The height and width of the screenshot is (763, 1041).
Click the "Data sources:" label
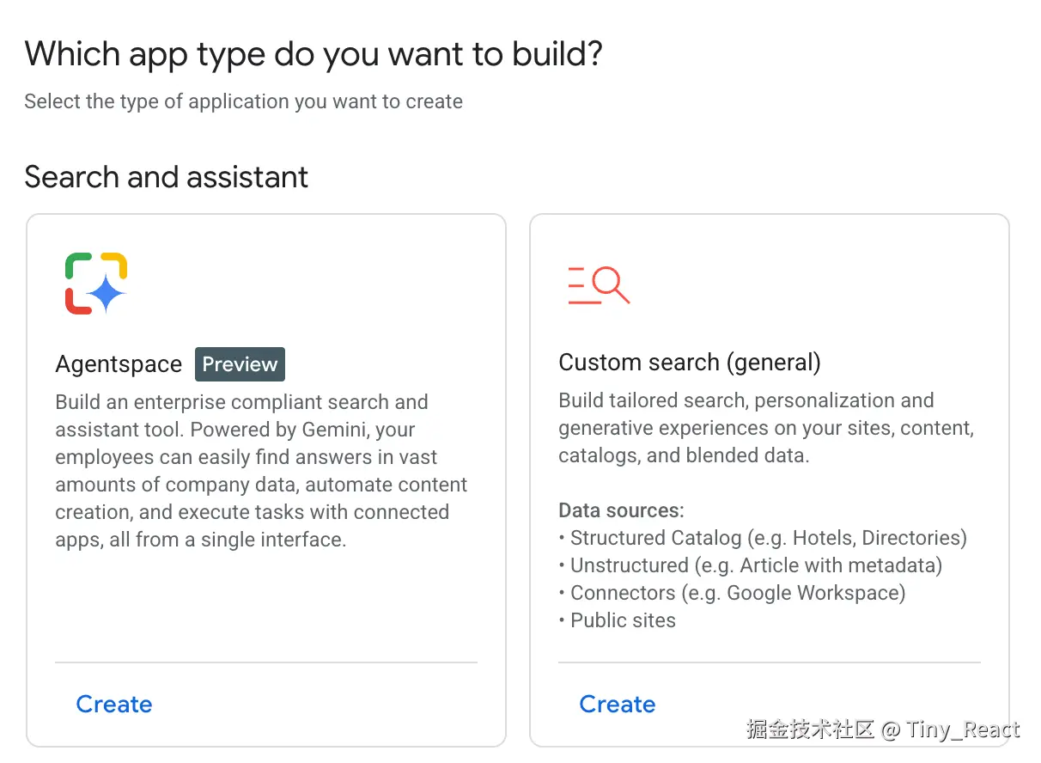pyautogui.click(x=621, y=510)
